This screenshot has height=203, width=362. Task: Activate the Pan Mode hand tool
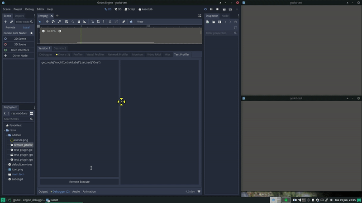[79, 22]
